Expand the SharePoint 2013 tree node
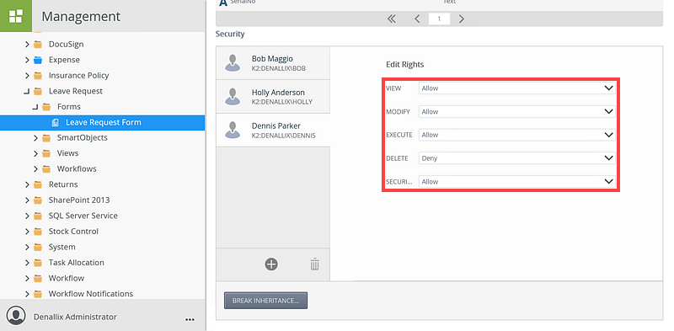This screenshot has width=674, height=331. click(27, 200)
